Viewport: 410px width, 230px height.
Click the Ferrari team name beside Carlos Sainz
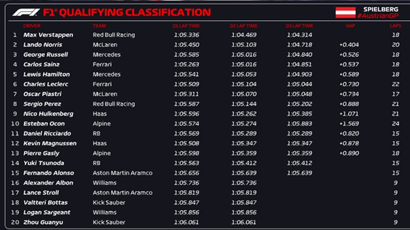pos(101,64)
